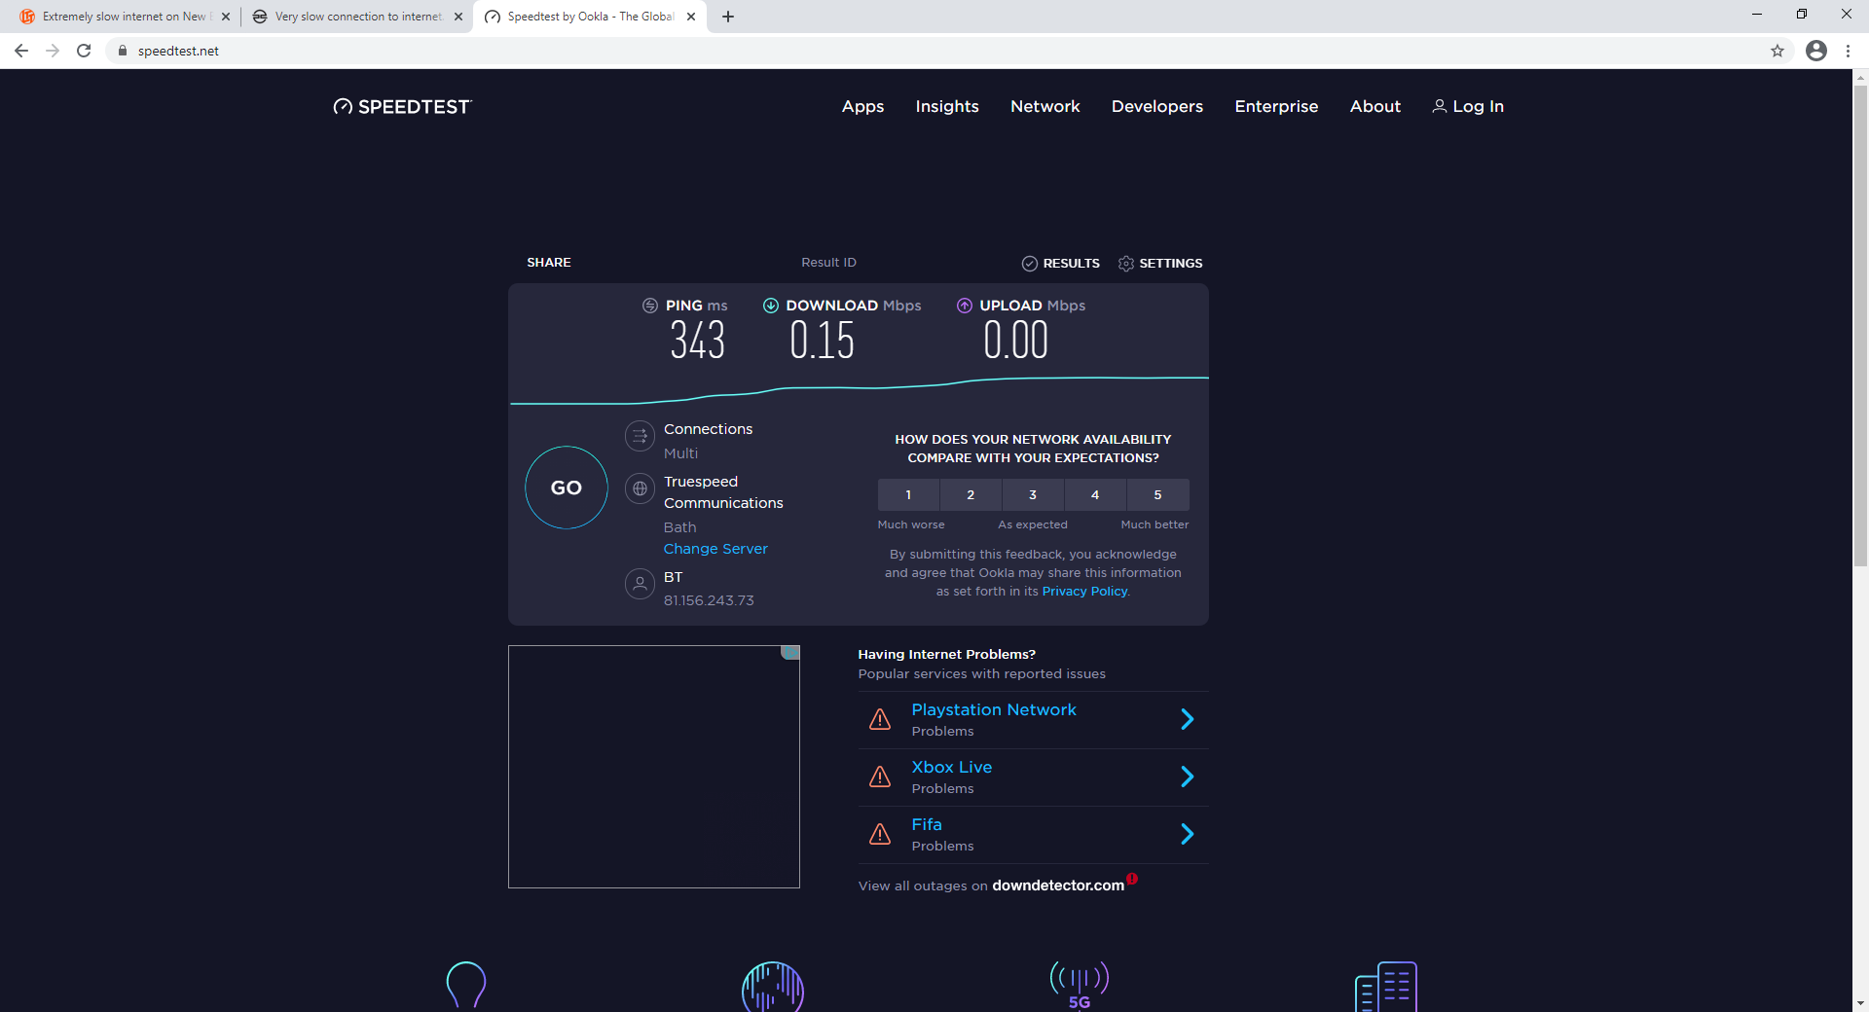Open a new browser tab
The width and height of the screenshot is (1869, 1012).
(728, 17)
